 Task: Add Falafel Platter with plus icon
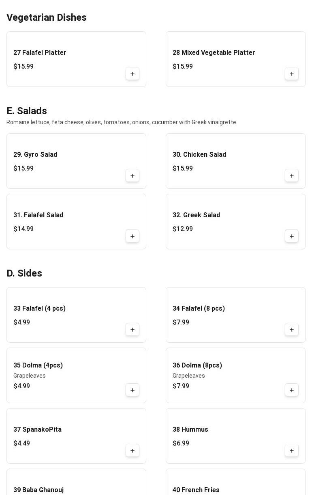(132, 74)
